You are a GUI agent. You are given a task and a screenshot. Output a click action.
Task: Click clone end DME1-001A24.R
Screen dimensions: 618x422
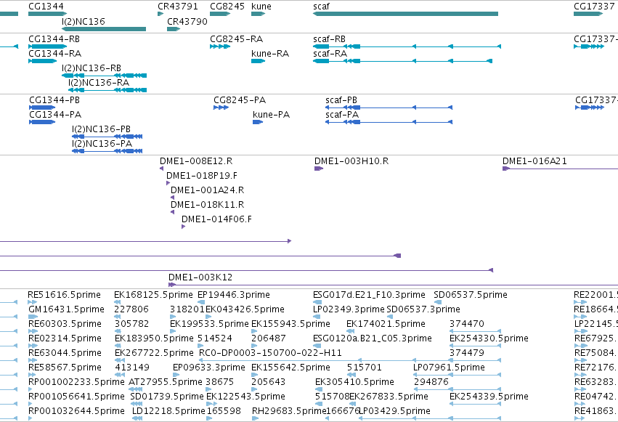point(172,198)
